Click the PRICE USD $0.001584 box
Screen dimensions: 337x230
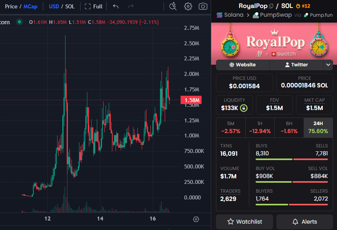point(245,83)
